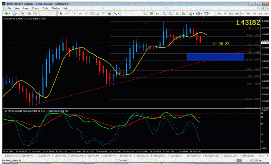Switch chart to W1 timeframe
Image resolution: width=271 pixels, height=164 pixels.
point(260,13)
